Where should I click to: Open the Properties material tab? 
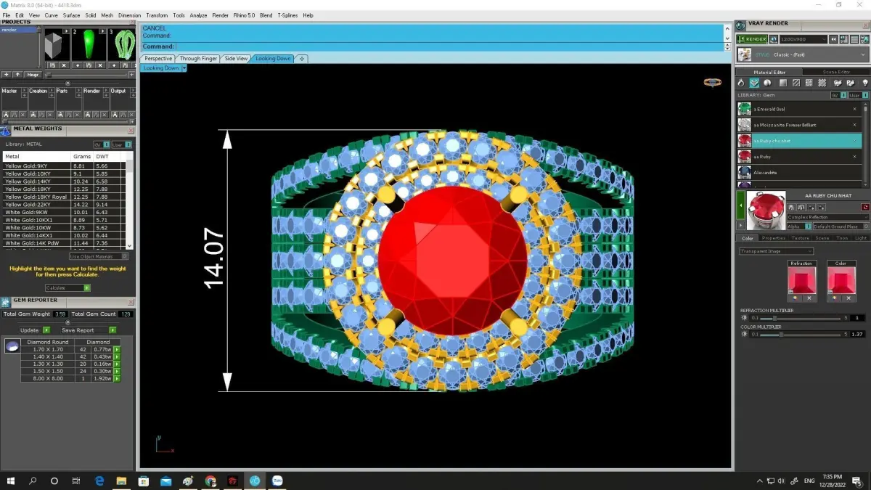tap(774, 238)
